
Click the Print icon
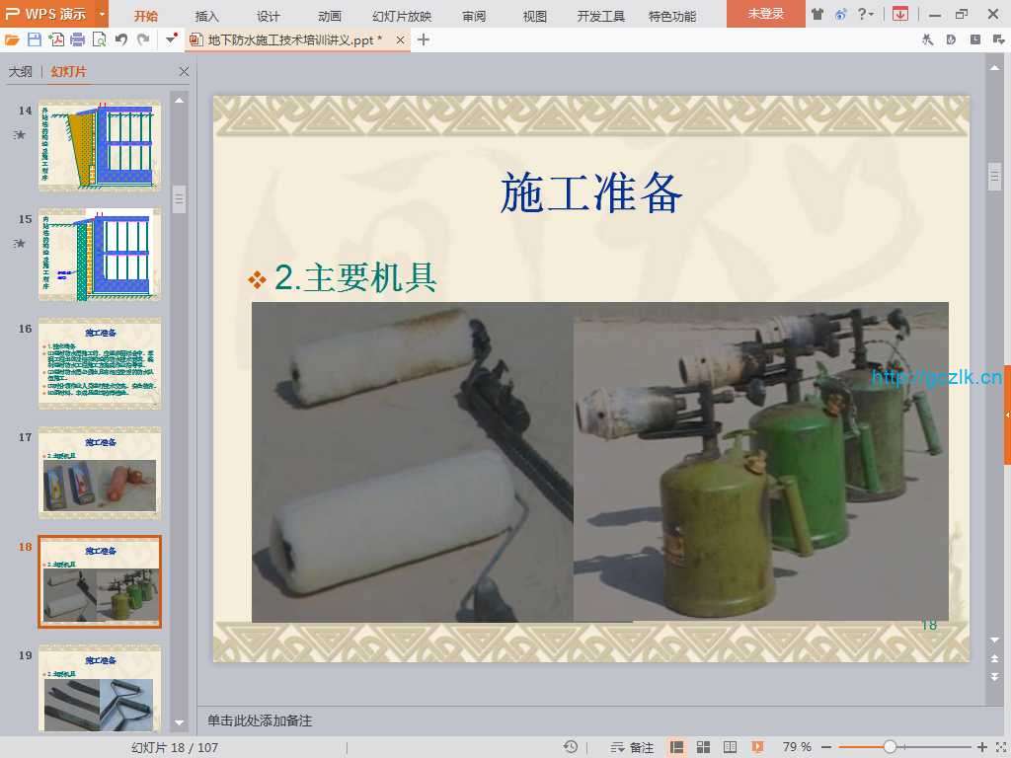click(78, 39)
